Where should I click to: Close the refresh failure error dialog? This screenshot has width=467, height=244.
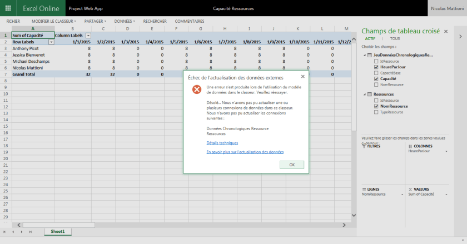tap(302, 77)
